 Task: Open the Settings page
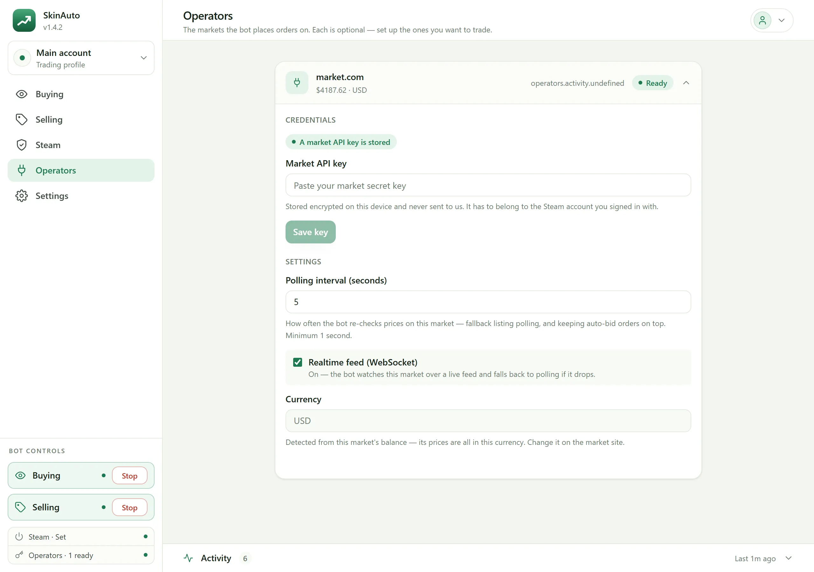81,196
